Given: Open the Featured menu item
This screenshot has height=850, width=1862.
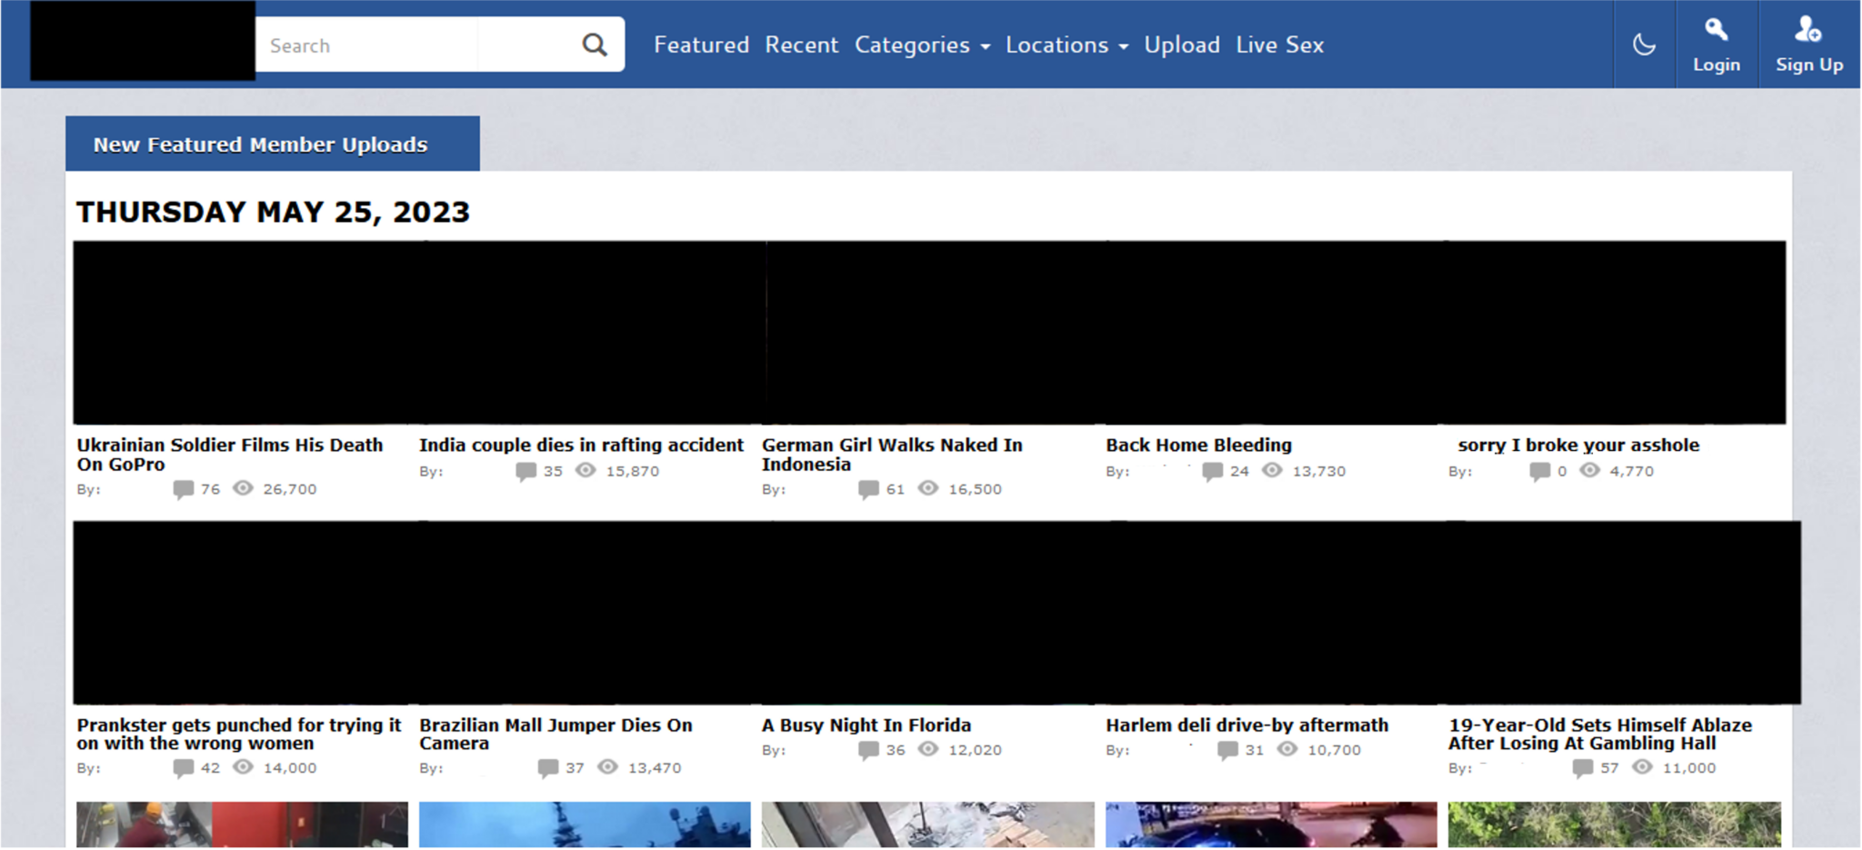Looking at the screenshot, I should coord(701,45).
